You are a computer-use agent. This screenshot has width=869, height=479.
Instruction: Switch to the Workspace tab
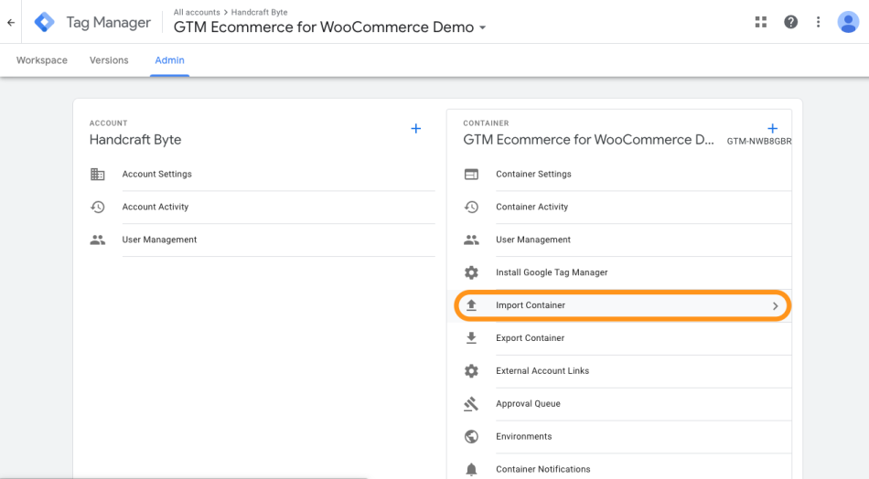point(42,60)
